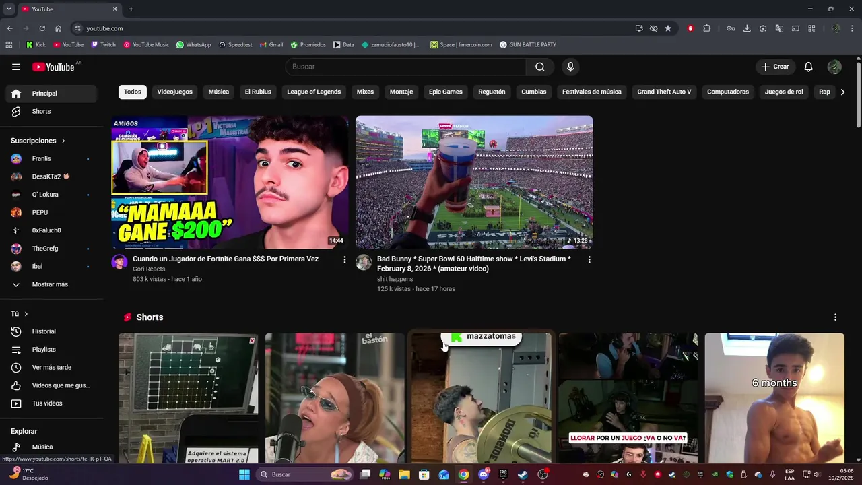The width and height of the screenshot is (862, 485).
Task: Open the Windows Start menu
Action: tap(244, 474)
